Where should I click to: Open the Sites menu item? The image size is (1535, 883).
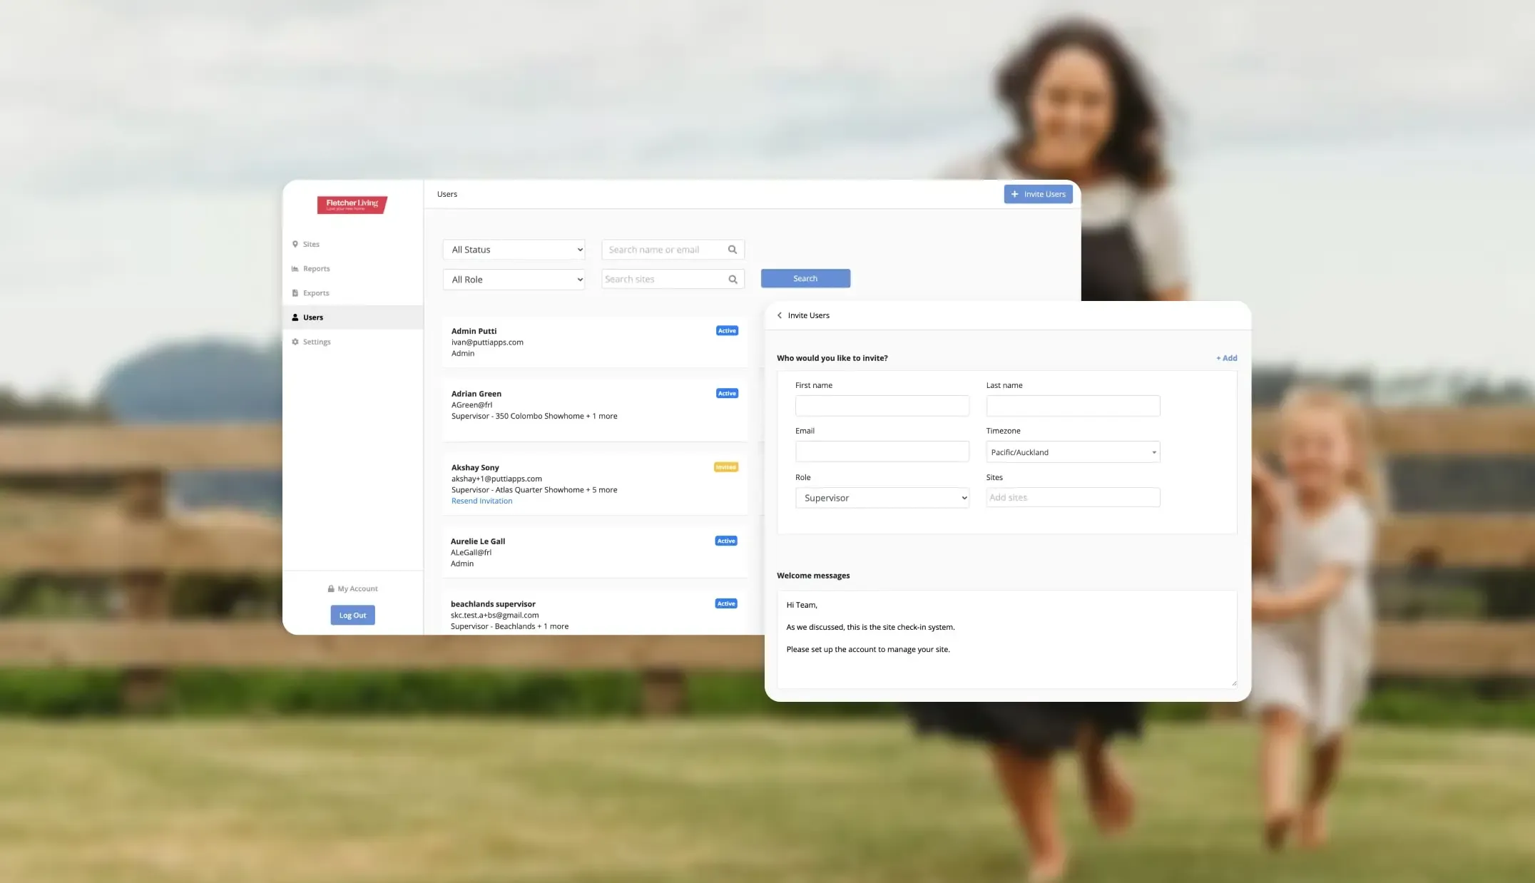352,244
